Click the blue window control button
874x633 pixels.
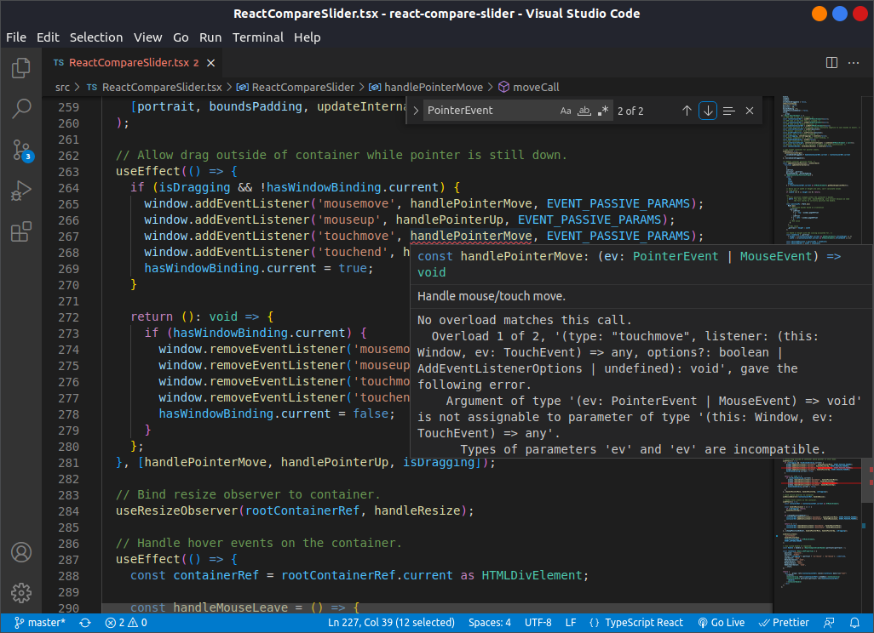[x=839, y=14]
